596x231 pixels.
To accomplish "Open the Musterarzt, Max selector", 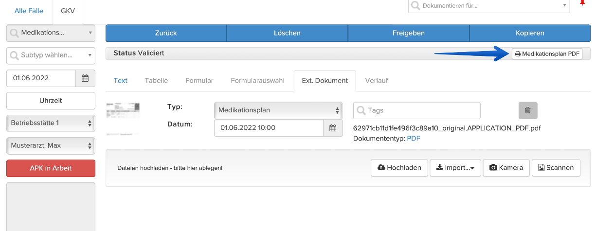I will point(51,145).
